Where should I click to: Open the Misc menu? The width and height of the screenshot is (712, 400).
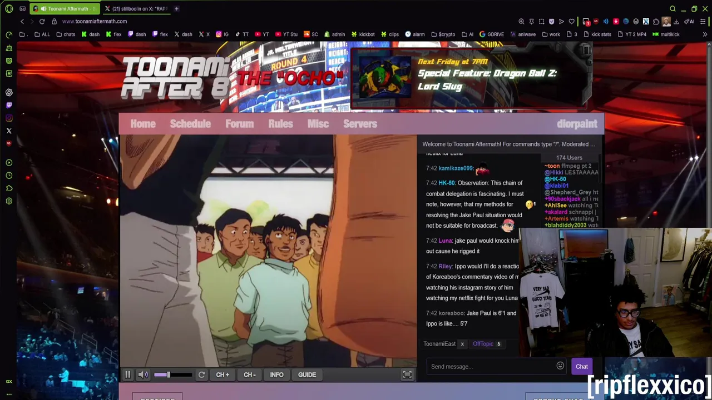tap(318, 124)
